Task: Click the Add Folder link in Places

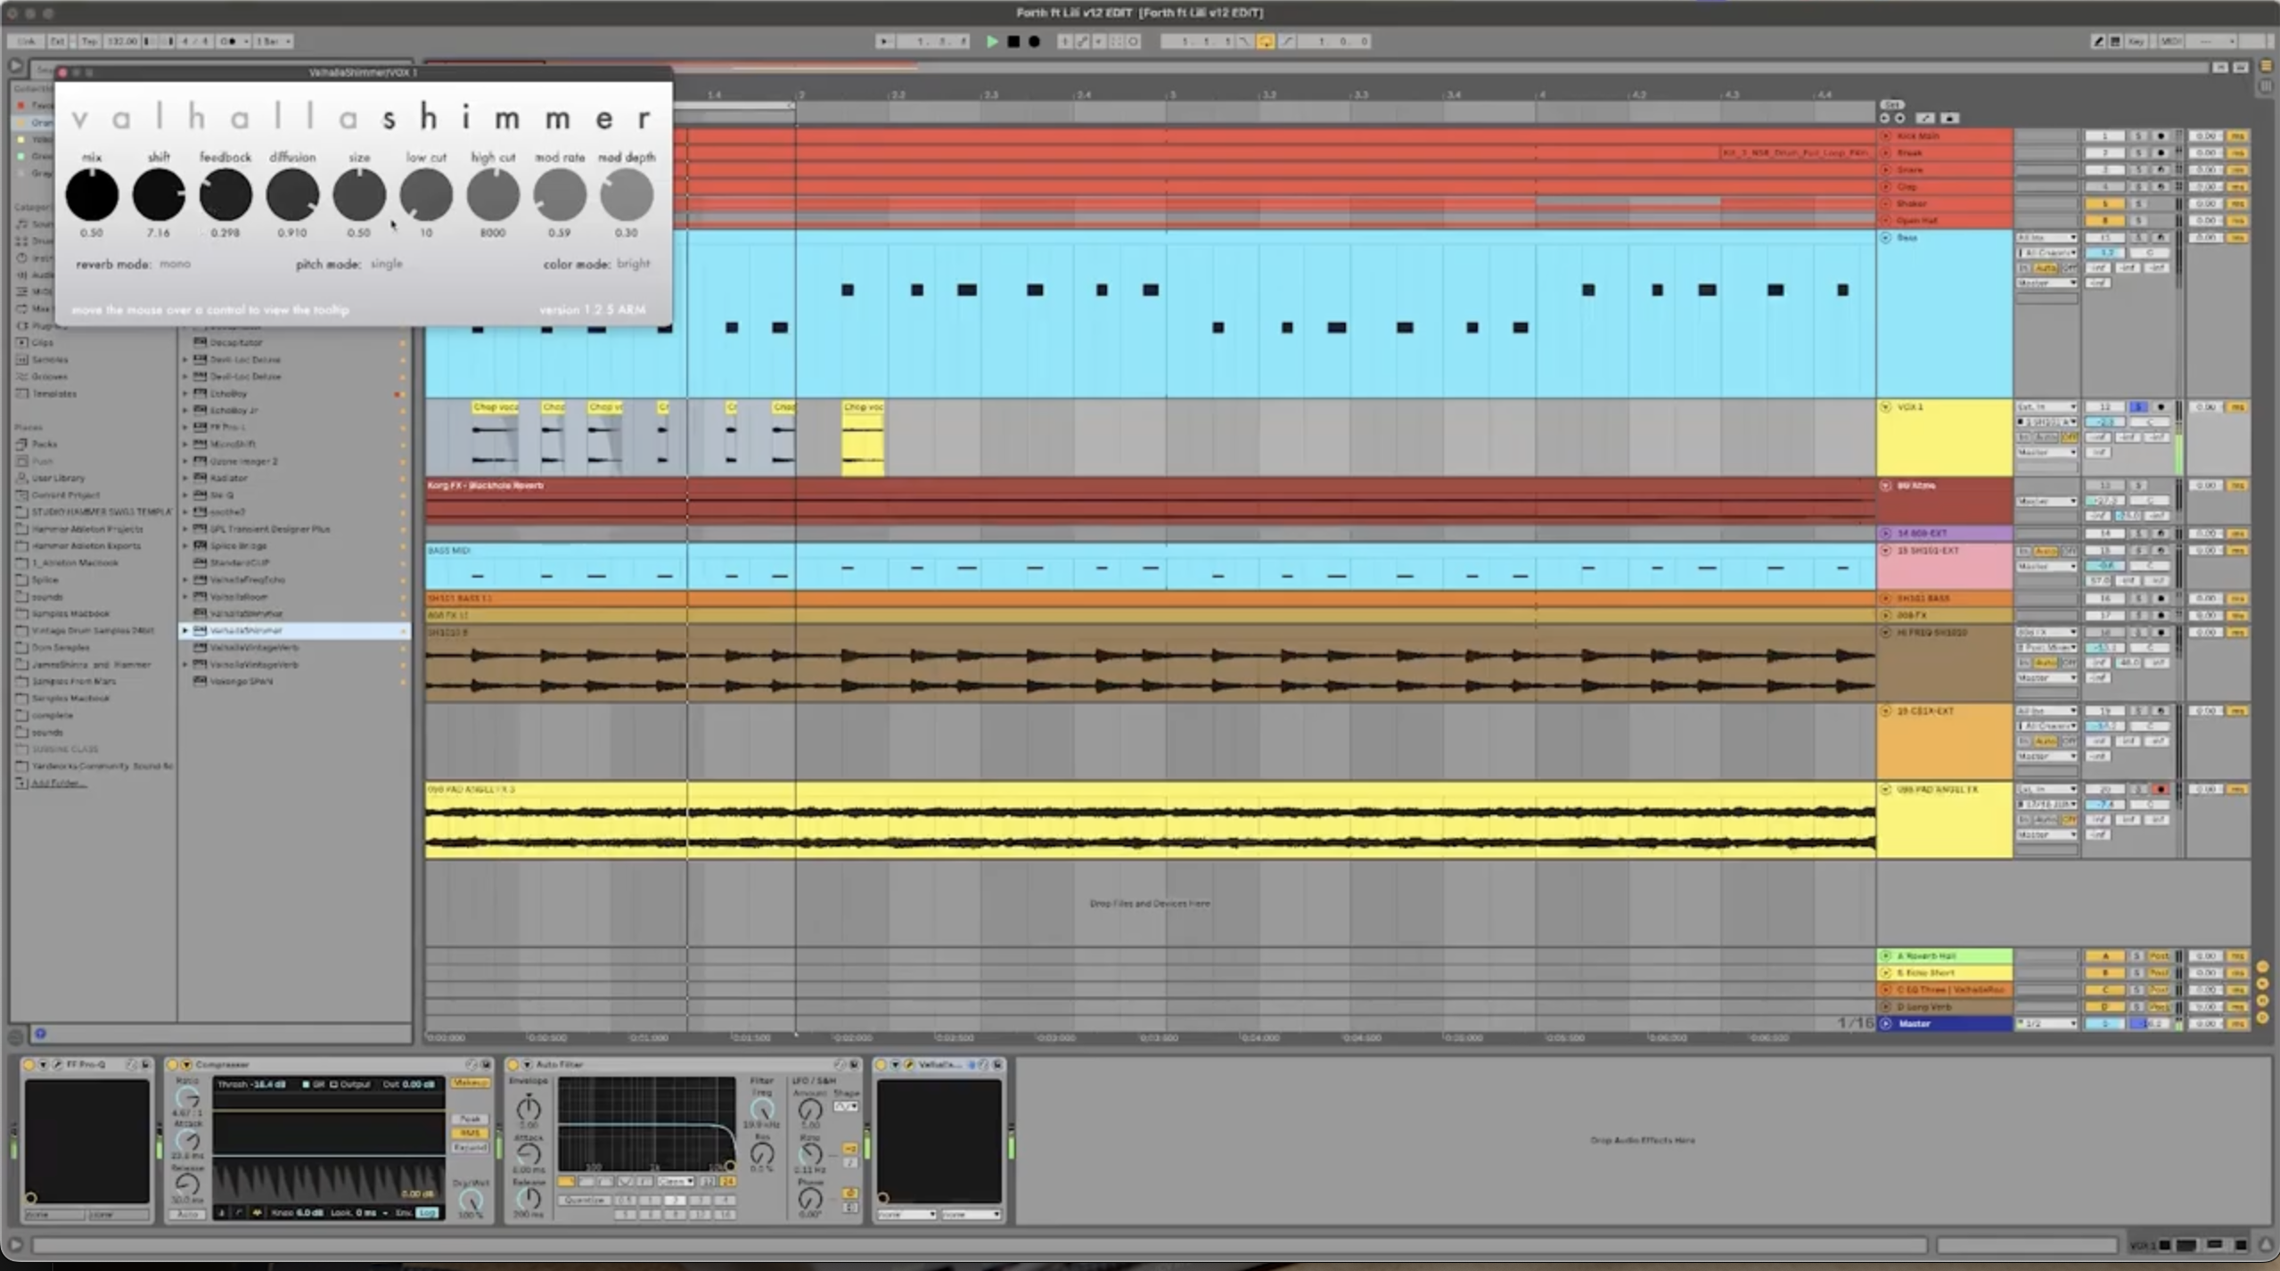Action: (x=57, y=783)
